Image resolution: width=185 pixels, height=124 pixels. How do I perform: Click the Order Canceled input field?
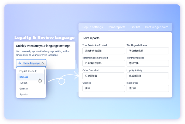[x=104, y=76]
